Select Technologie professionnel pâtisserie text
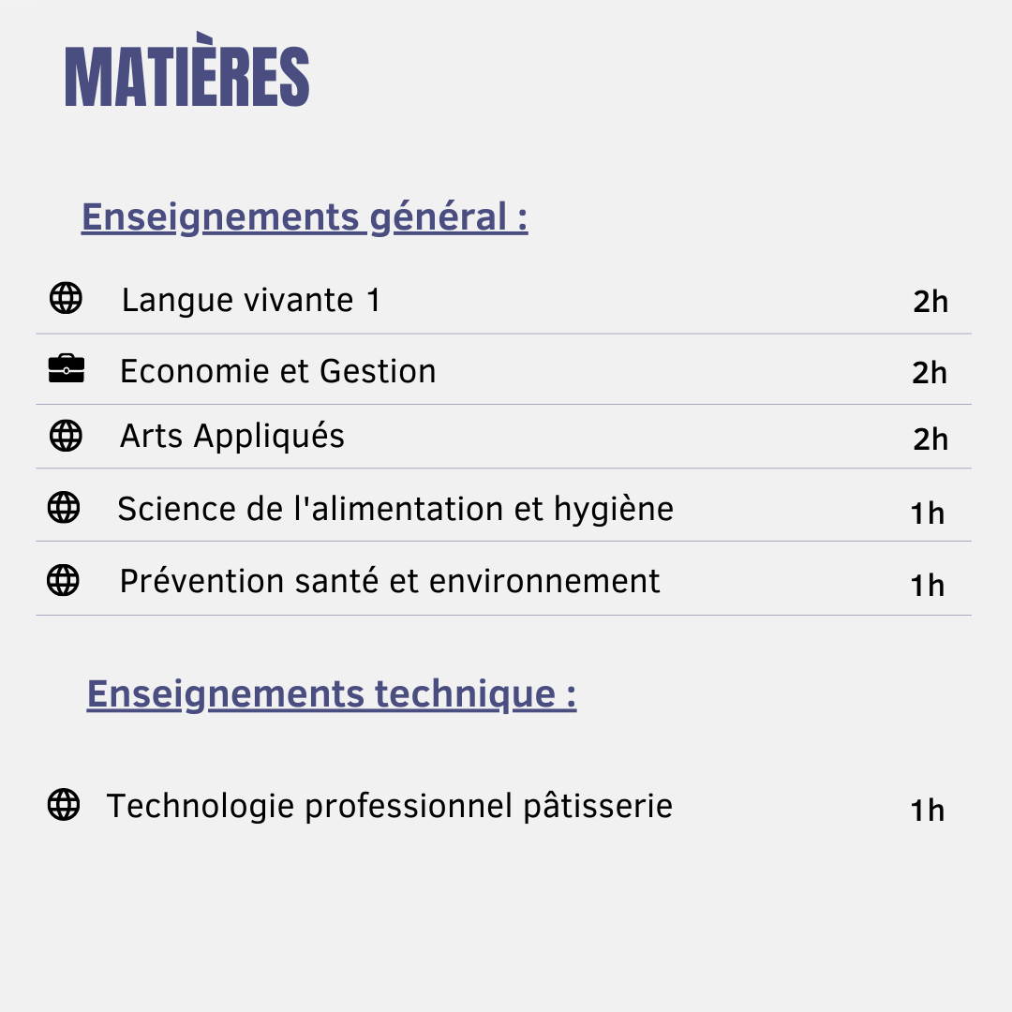Viewport: 1012px width, 1012px height. (x=390, y=806)
